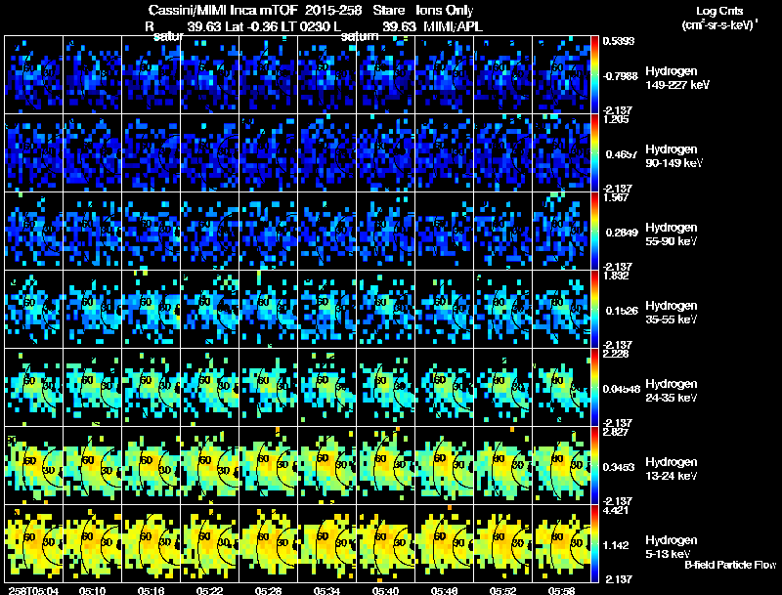
Task: Click the 'Hydrogen 35-55 keV' row label
Action: (x=672, y=313)
